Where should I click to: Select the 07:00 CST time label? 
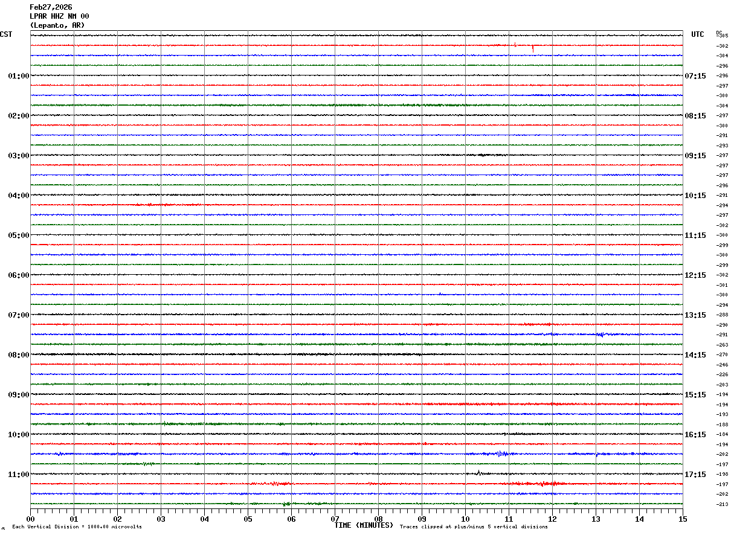19,315
